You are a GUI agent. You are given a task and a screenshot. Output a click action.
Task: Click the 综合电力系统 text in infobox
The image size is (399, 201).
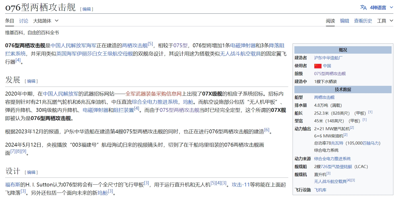tap(326, 150)
